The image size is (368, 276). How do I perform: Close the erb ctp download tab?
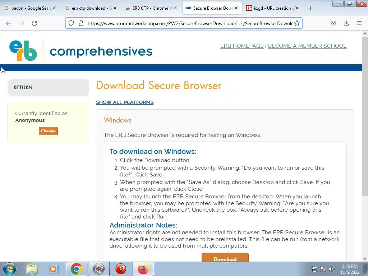115,8
